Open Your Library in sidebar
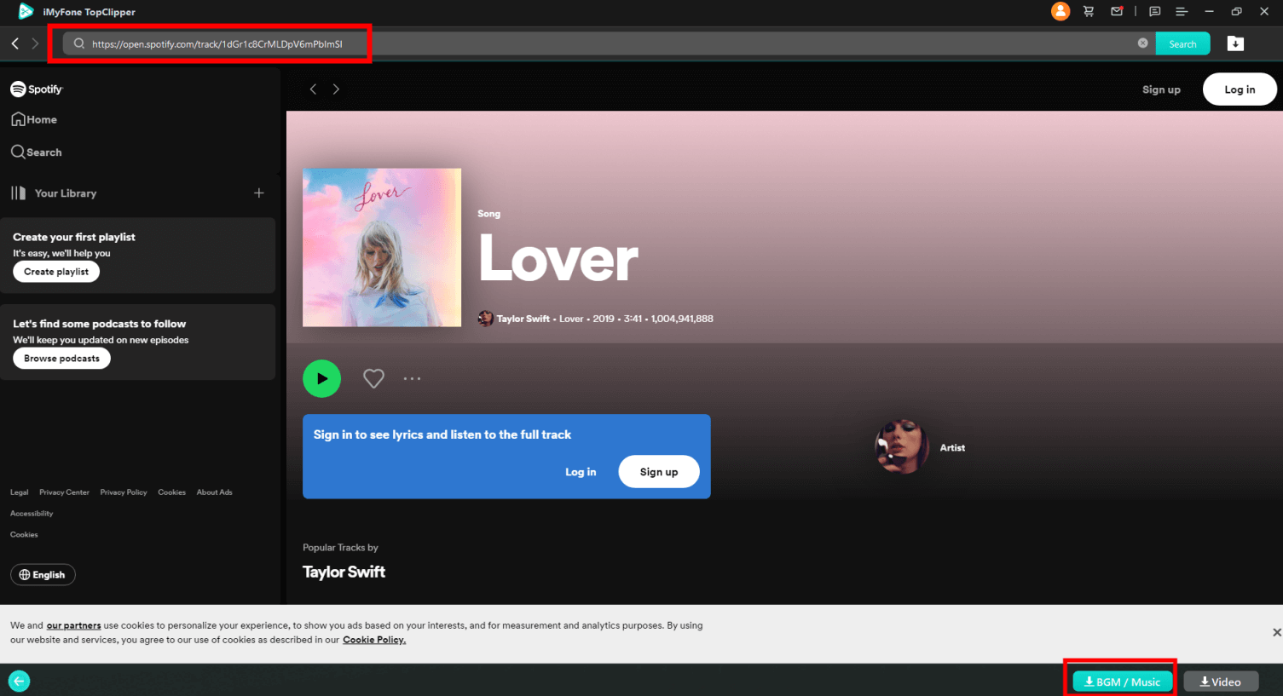This screenshot has height=696, width=1283. [x=54, y=193]
